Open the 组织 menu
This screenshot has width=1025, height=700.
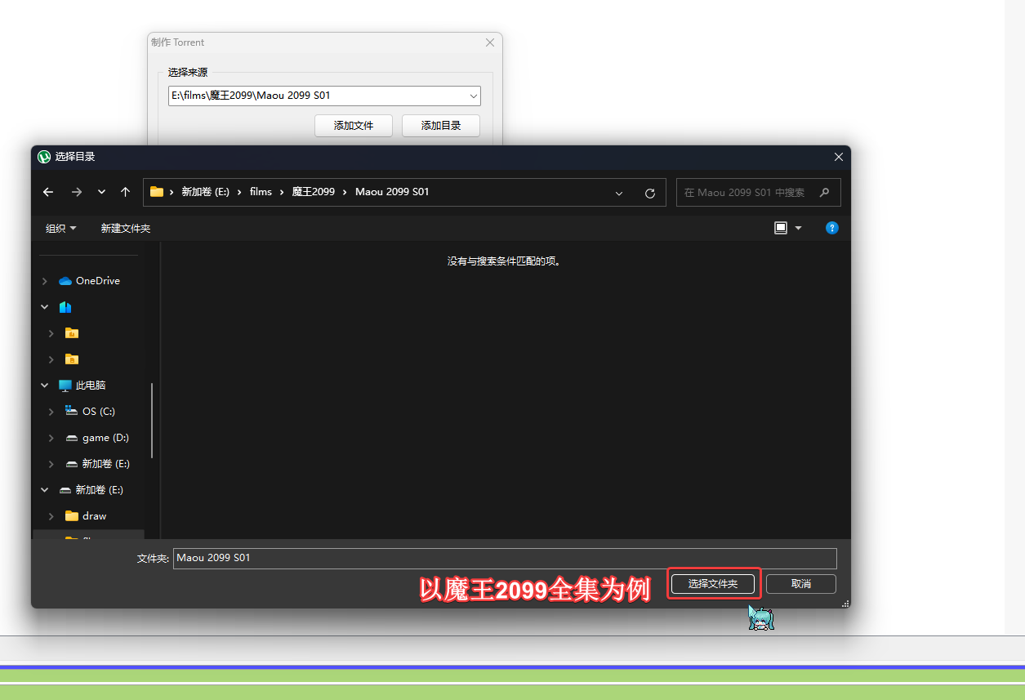coord(61,228)
